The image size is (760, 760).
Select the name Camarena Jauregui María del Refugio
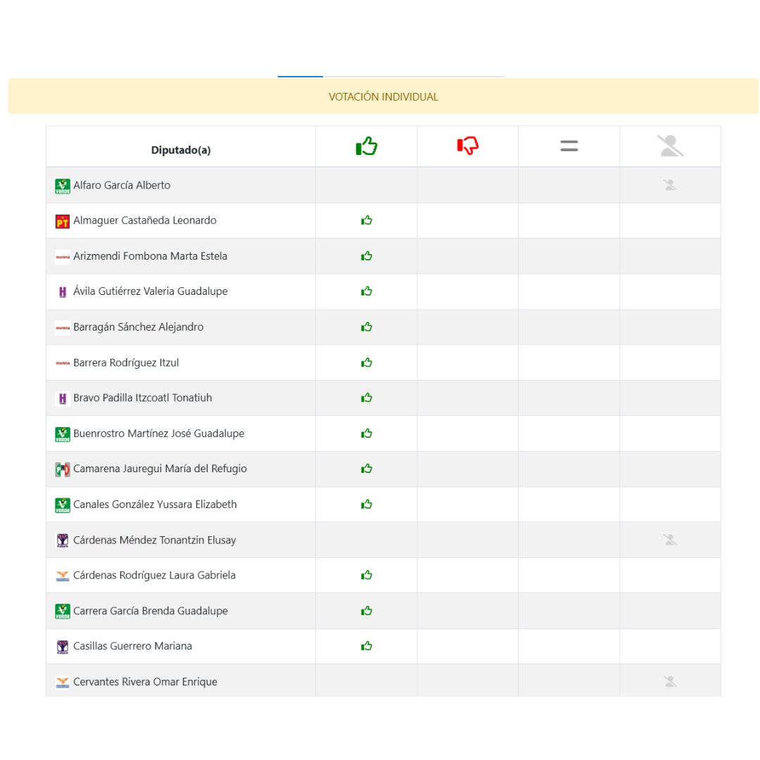(x=160, y=469)
